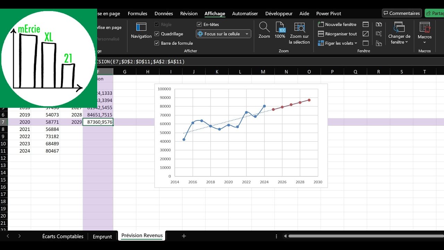Image resolution: width=444 pixels, height=250 pixels.
Task: Select cell with value 73182
Action: point(45,136)
